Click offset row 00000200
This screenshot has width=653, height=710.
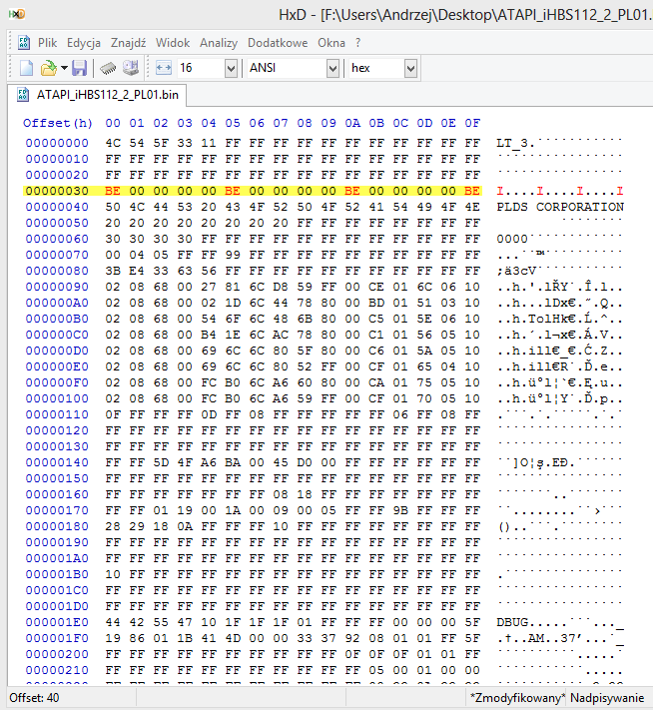57,654
